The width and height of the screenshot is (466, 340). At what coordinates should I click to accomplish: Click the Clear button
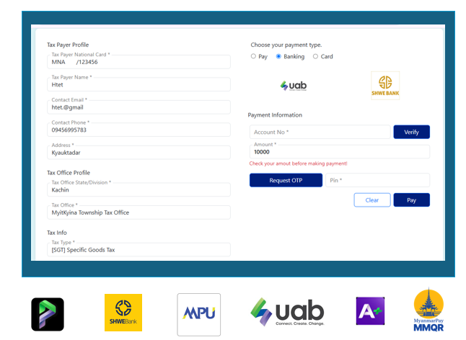pyautogui.click(x=372, y=200)
